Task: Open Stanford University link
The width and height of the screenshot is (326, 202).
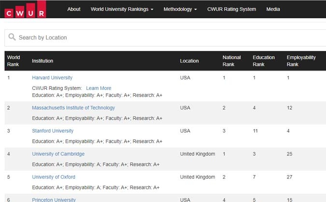Action: (53, 131)
